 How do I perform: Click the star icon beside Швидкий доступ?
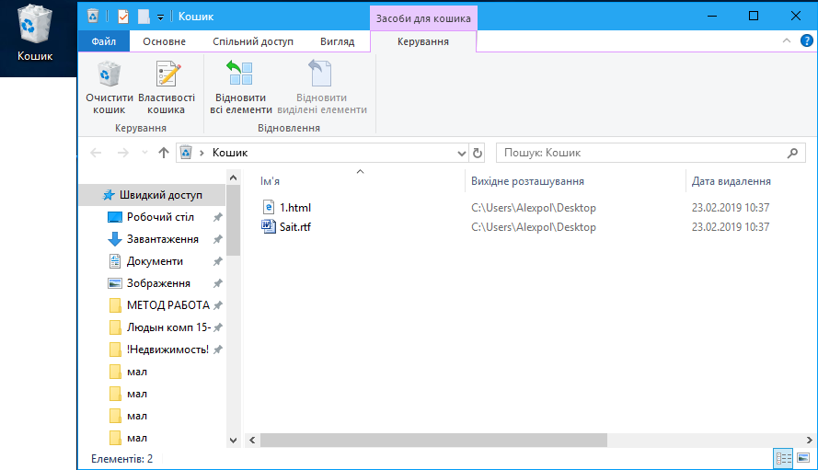coord(109,195)
